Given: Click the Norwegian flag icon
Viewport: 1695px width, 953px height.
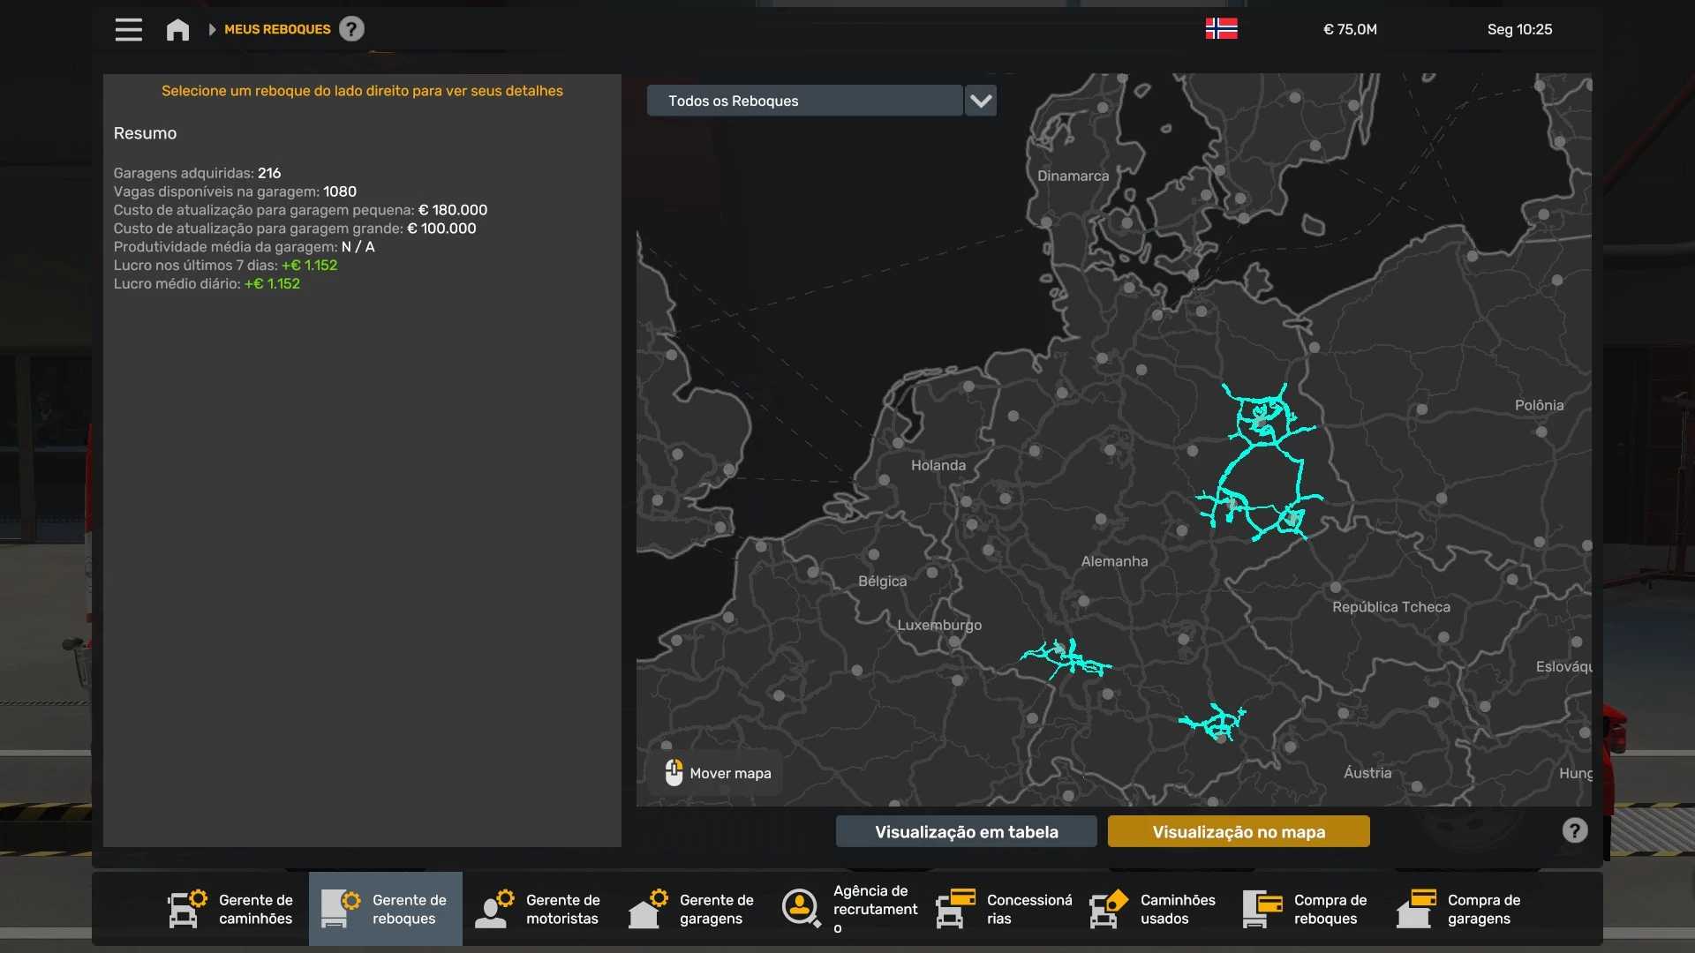Looking at the screenshot, I should (x=1221, y=29).
